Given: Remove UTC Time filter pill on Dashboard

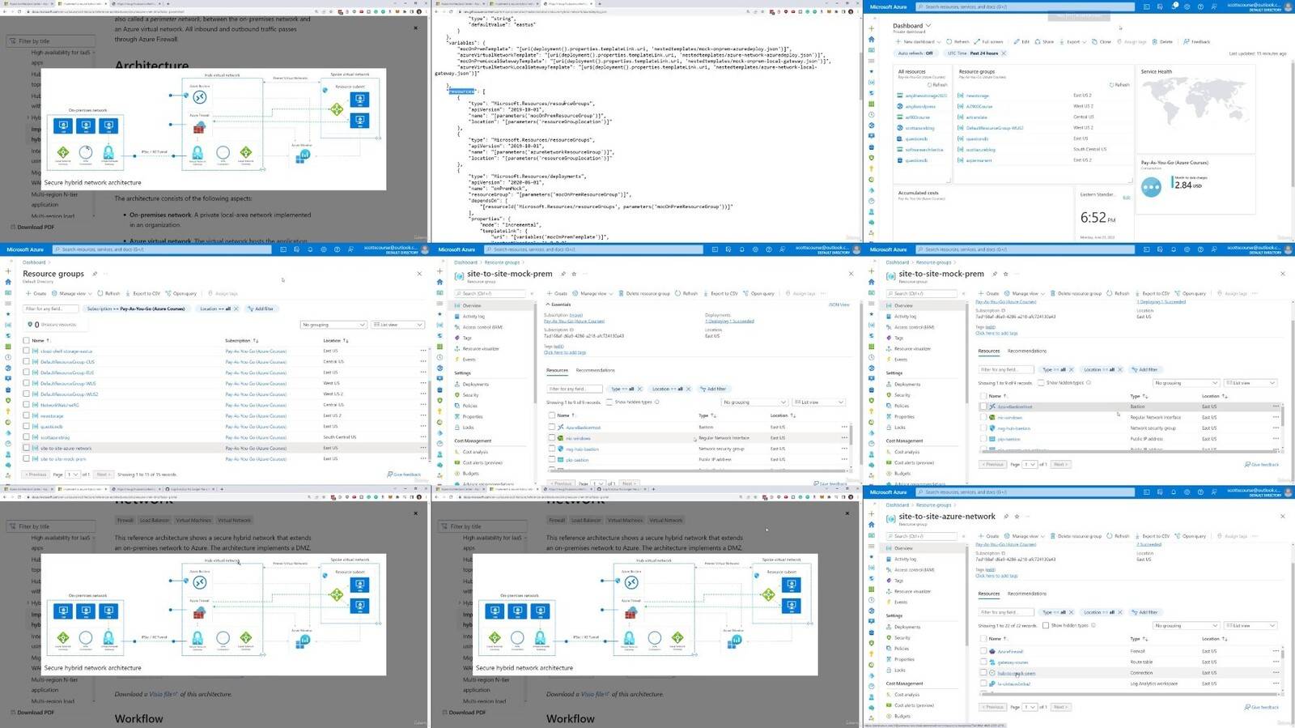Looking at the screenshot, I should 1004,53.
